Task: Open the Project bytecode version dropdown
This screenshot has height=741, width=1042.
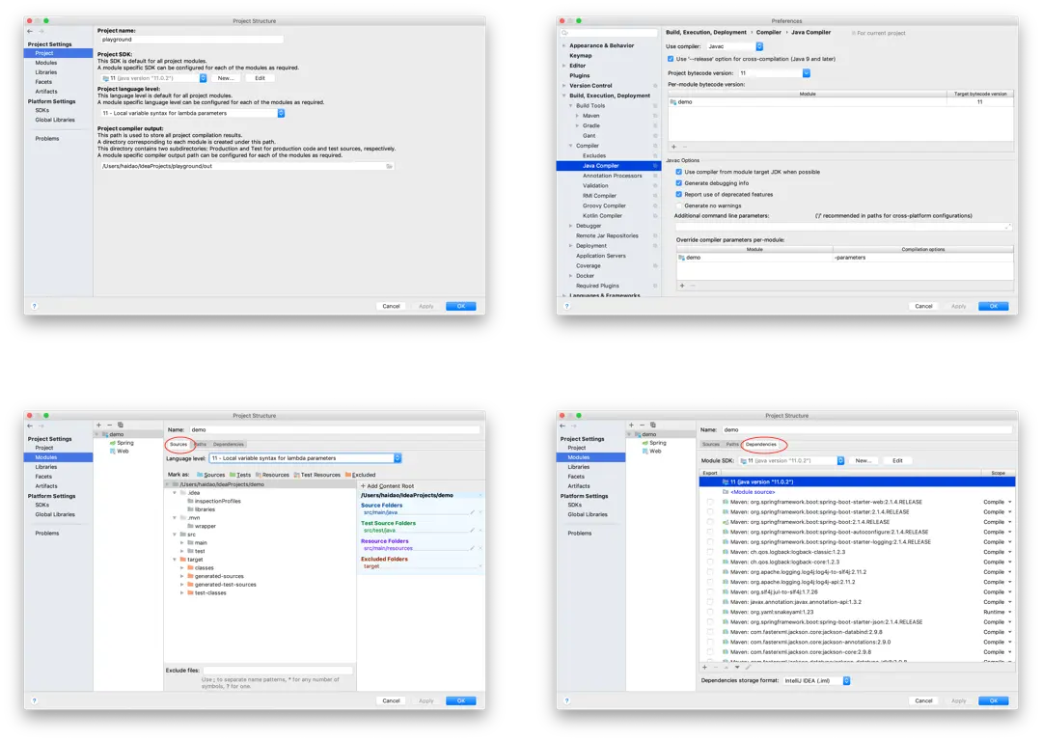Action: coord(806,71)
